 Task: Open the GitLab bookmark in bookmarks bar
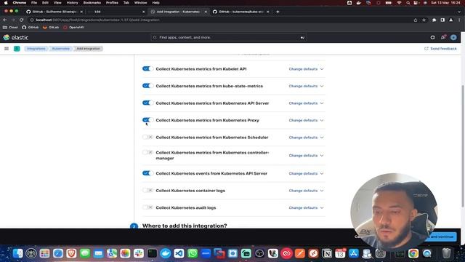(51, 28)
